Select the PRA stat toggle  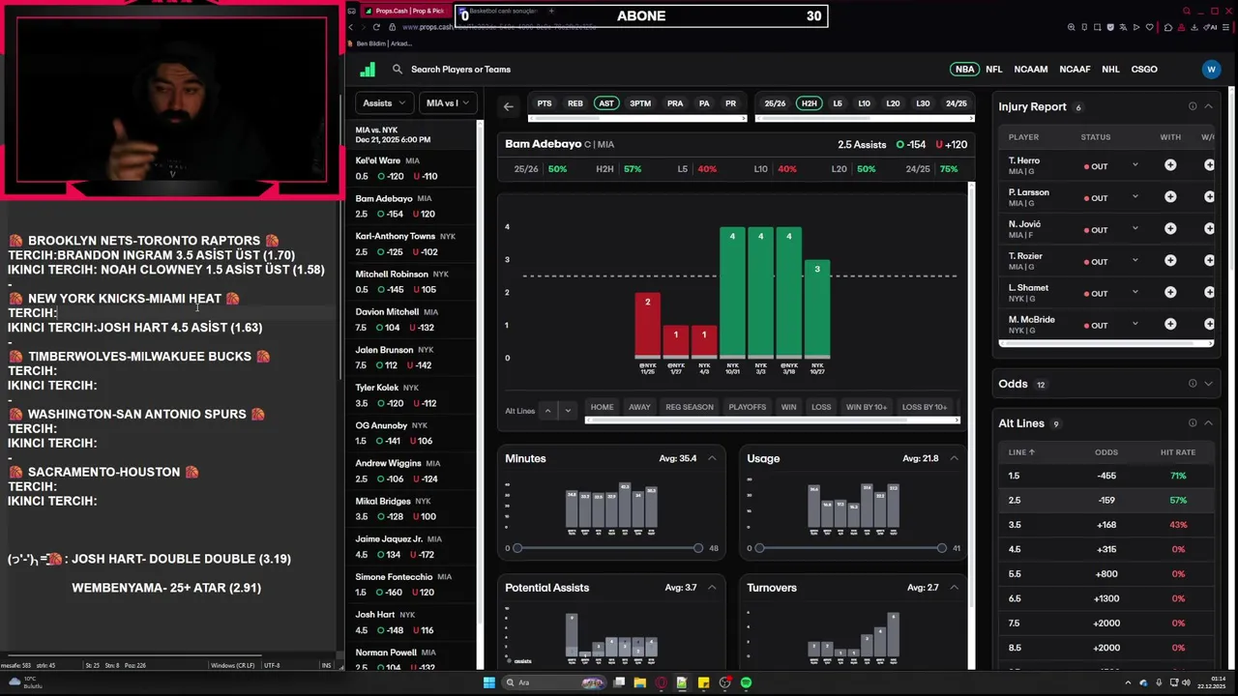coord(675,103)
